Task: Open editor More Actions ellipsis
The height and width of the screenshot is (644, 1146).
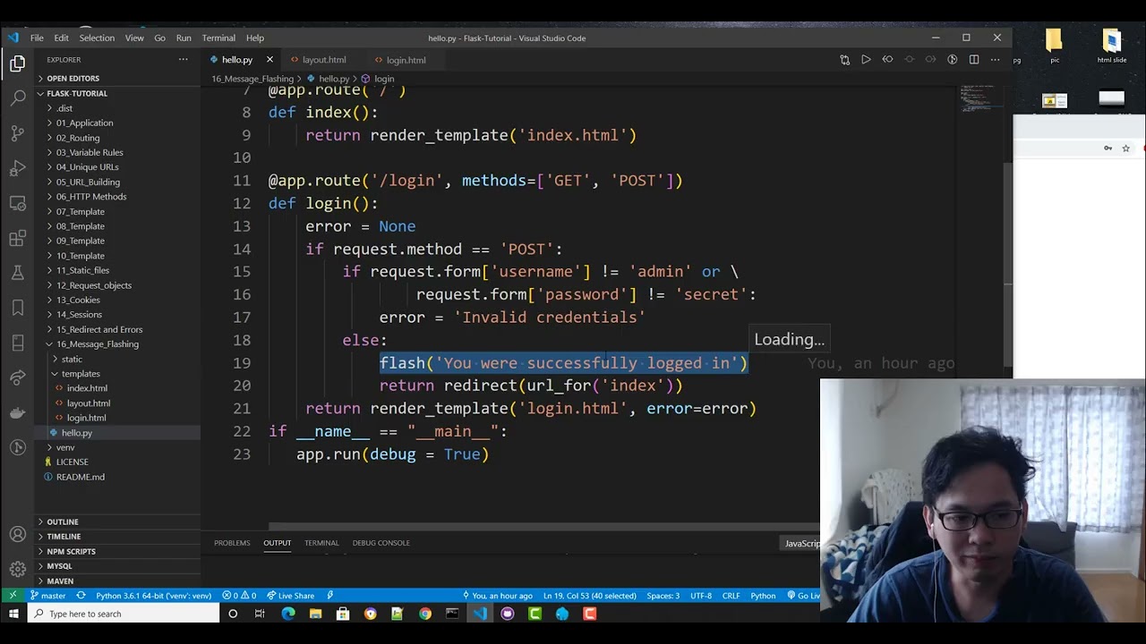Action: (996, 60)
